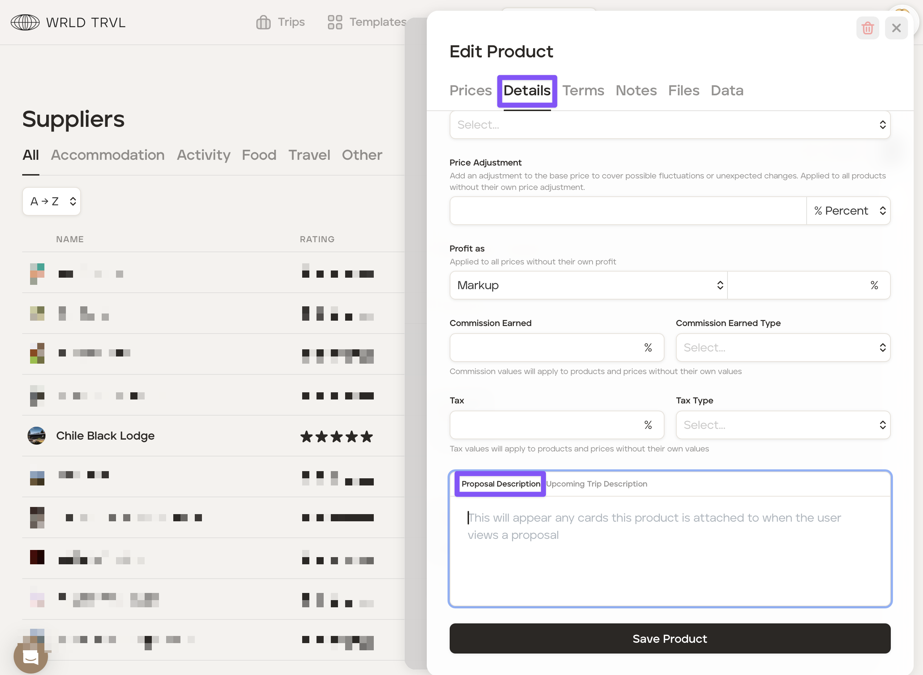Screen dimensions: 923x675
Task: Switch to the Prices tab
Action: click(x=470, y=91)
